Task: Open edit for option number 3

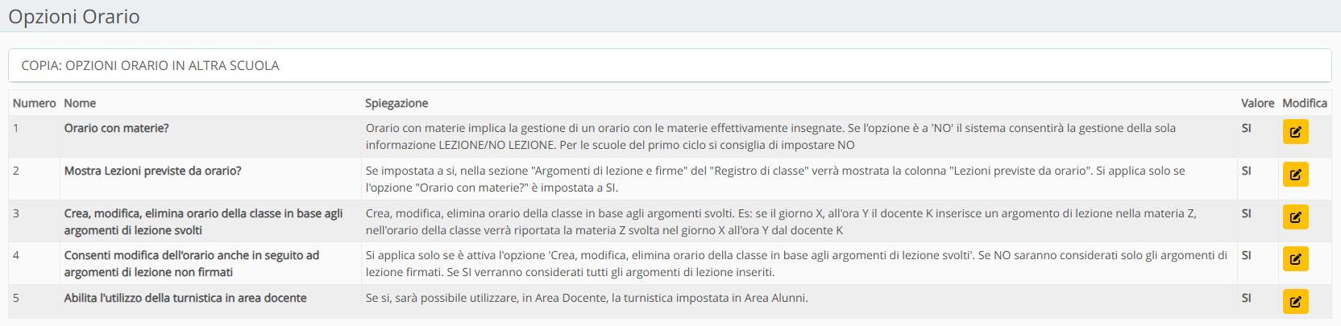Action: [1295, 217]
